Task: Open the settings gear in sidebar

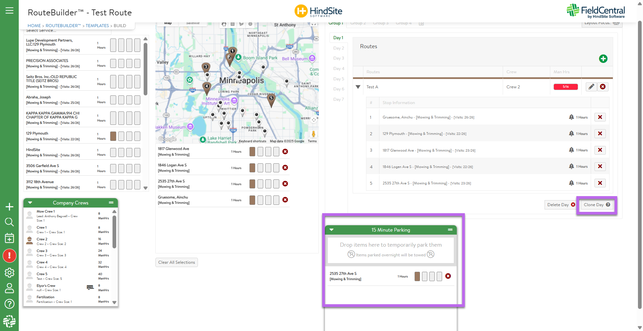Action: tap(9, 273)
